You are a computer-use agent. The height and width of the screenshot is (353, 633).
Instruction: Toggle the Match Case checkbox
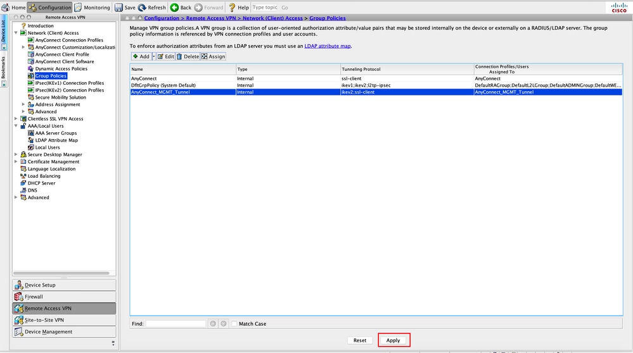tap(234, 324)
